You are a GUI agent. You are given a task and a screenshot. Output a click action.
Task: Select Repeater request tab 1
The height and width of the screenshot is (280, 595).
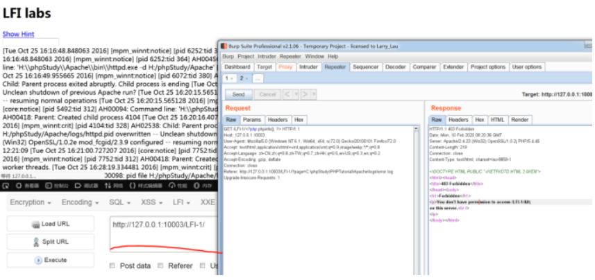tap(229, 78)
